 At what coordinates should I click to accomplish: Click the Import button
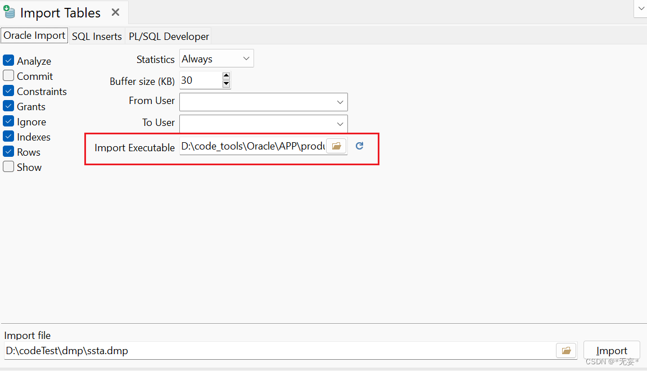[612, 350]
